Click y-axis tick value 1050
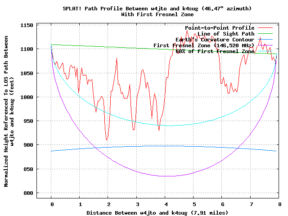The height and width of the screenshot is (216, 288). click(27, 73)
